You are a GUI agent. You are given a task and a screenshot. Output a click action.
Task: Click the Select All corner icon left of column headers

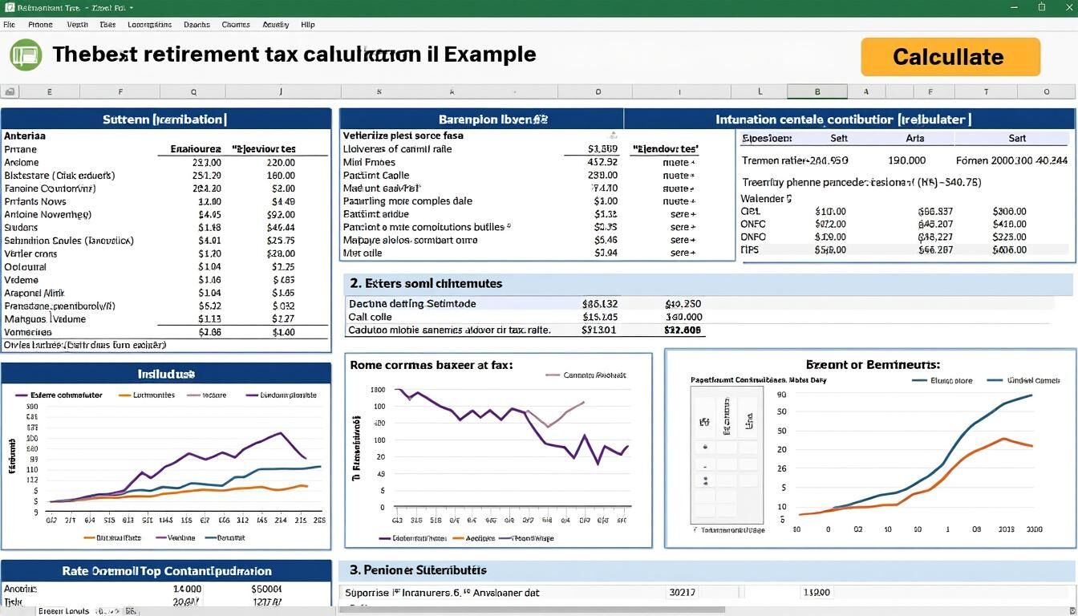pyautogui.click(x=10, y=91)
